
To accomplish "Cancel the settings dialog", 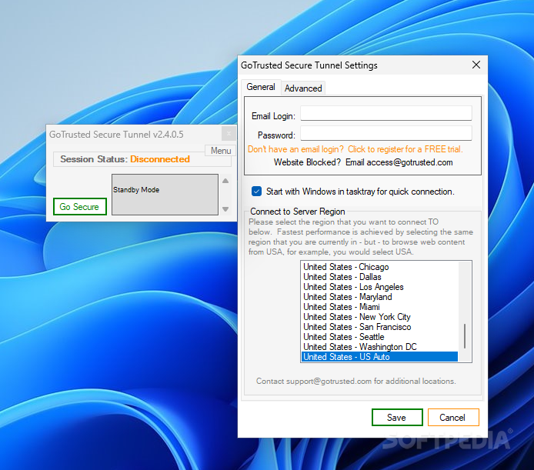I will (x=453, y=417).
